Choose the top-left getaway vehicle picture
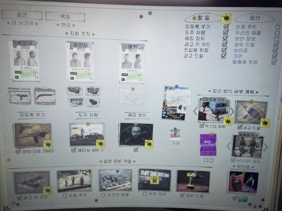Screen dimensions: 282x211 tap(75, 91)
